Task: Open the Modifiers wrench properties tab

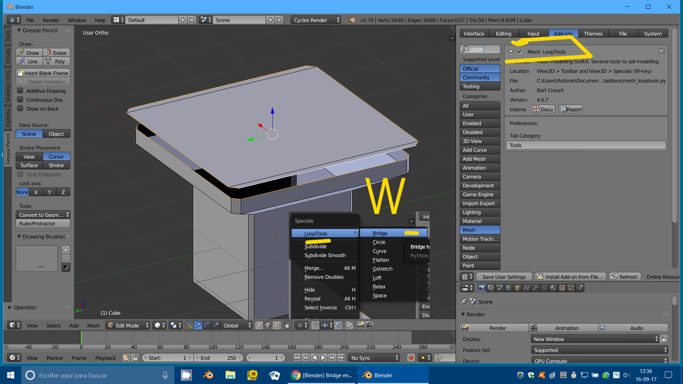Action: coord(535,288)
